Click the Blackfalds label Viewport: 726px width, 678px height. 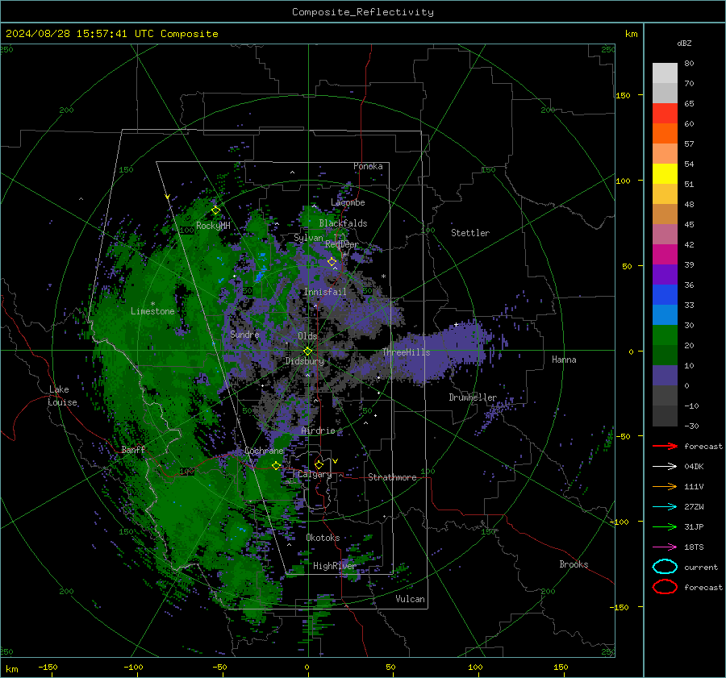343,223
